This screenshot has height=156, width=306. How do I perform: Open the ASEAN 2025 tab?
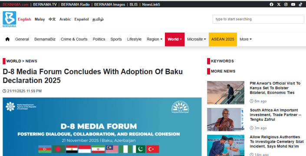tap(223, 39)
